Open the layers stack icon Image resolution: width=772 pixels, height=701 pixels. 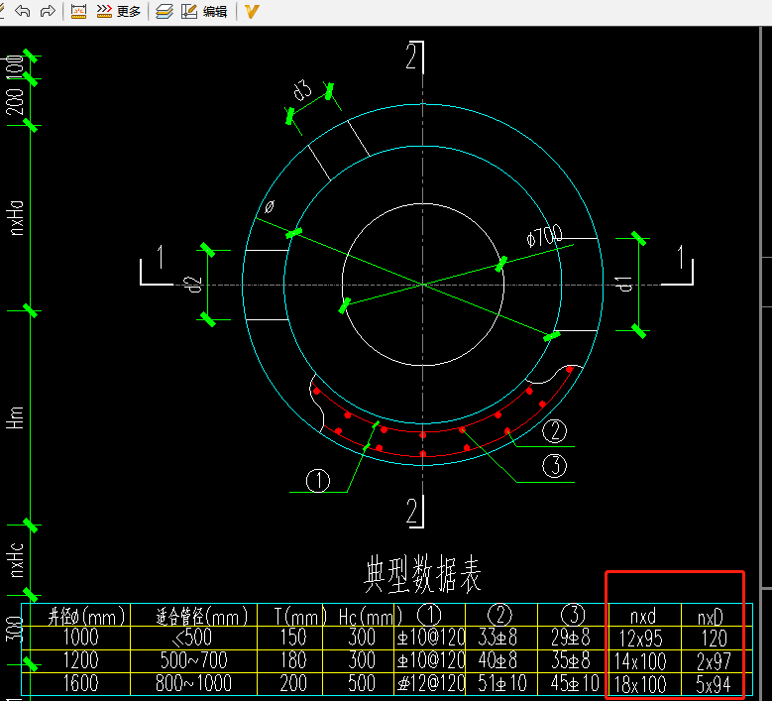[x=164, y=11]
